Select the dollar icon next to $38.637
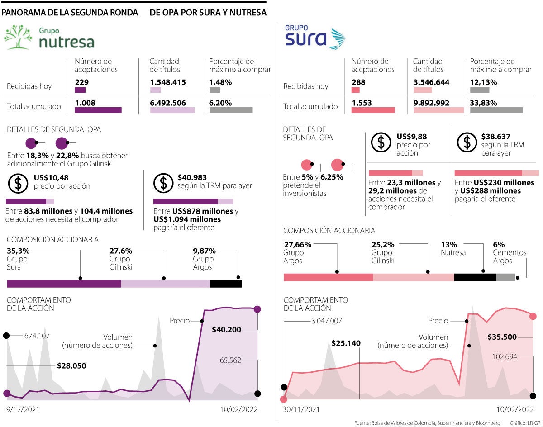Image resolution: width=543 pixels, height=427 pixels. pyautogui.click(x=466, y=142)
